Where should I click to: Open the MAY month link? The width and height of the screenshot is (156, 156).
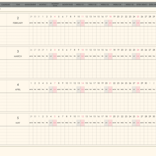click(18, 123)
